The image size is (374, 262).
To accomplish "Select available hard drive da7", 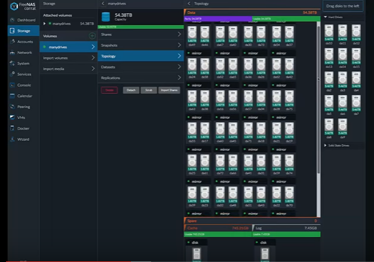I will click(x=356, y=105).
